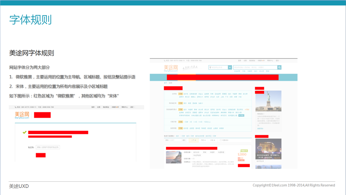Select 不限 in 出发地 filter row
The height and width of the screenshot is (195, 346).
180,94
